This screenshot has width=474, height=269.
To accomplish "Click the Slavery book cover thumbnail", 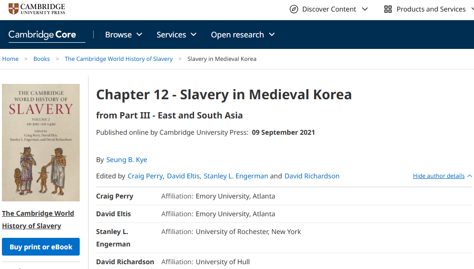I will pyautogui.click(x=41, y=142).
